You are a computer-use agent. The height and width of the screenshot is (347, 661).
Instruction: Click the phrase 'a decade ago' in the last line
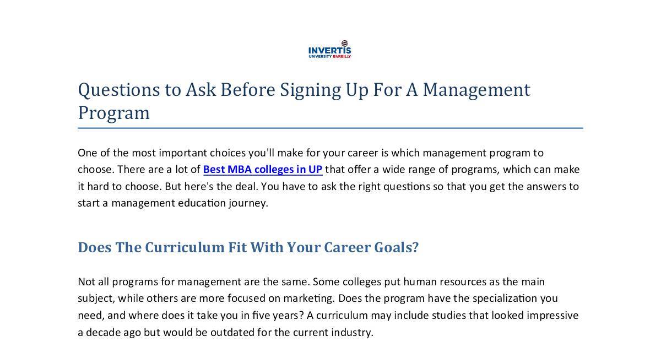pyautogui.click(x=109, y=332)
